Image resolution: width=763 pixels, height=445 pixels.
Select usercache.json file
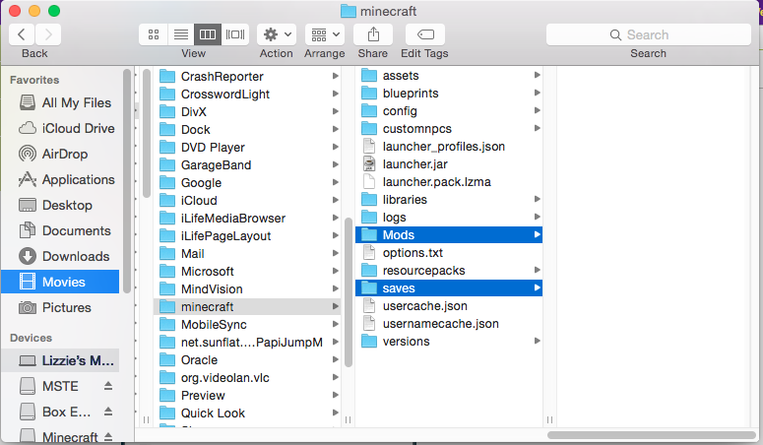point(449,306)
